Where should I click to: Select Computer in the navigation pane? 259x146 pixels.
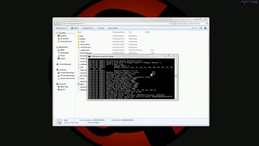click(62, 70)
